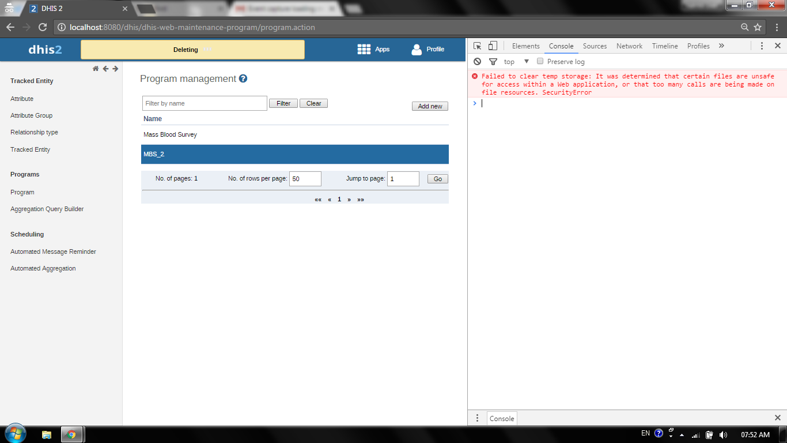The height and width of the screenshot is (443, 787).
Task: Click the zoom magnifier icon in the address bar
Action: pos(745,27)
